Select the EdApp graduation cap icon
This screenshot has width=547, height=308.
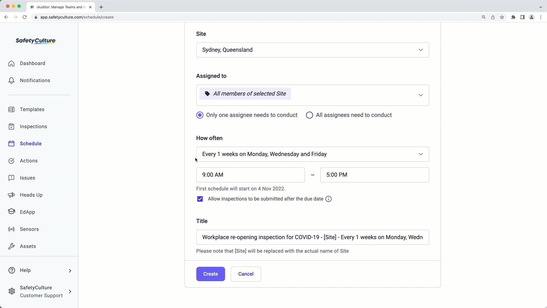click(11, 212)
